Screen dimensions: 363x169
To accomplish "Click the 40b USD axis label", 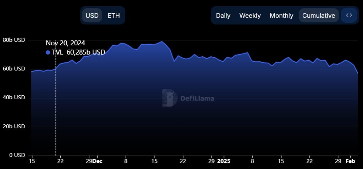I will pos(14,97).
